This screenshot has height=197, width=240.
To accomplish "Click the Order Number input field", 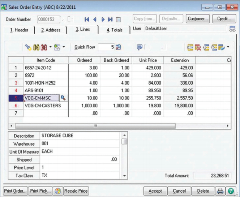I will [48, 20].
